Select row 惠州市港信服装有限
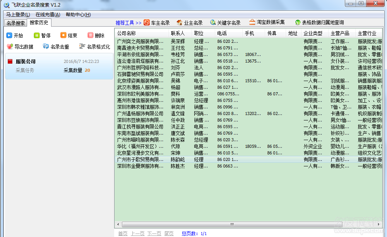The height and width of the screenshot is (237, 387). pos(248,100)
